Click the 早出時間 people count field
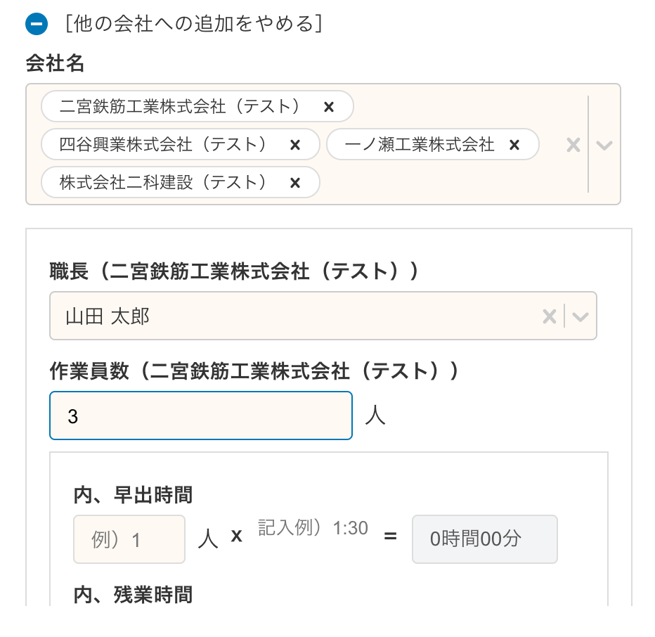Image resolution: width=655 pixels, height=637 pixels. [129, 539]
